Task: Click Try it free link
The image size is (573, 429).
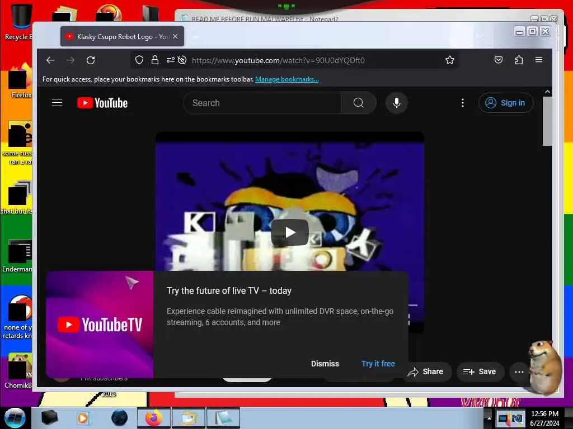Action: click(x=378, y=364)
